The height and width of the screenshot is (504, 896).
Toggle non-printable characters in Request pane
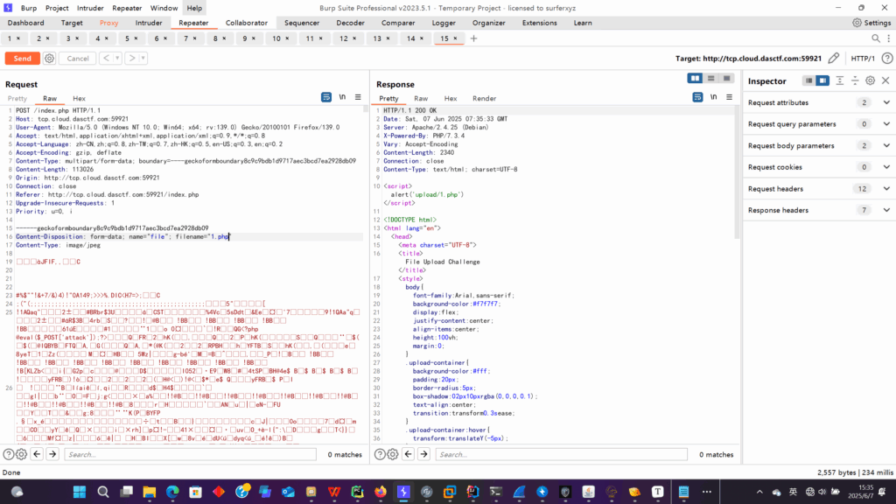click(x=342, y=98)
